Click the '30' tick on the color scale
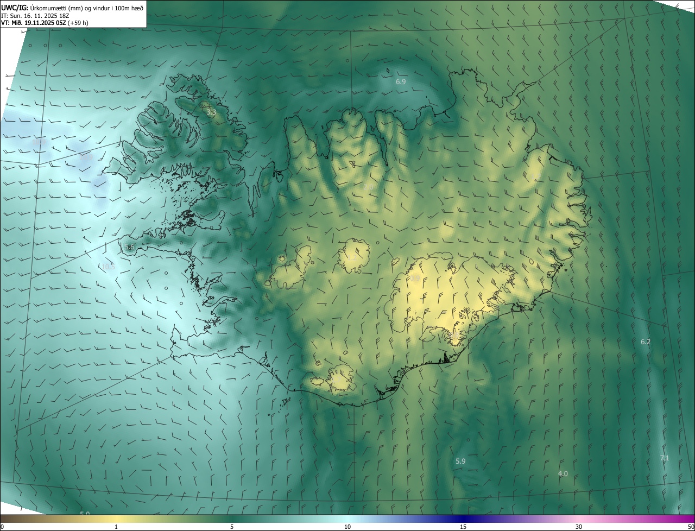Image resolution: width=695 pixels, height=531 pixels. coord(579,527)
